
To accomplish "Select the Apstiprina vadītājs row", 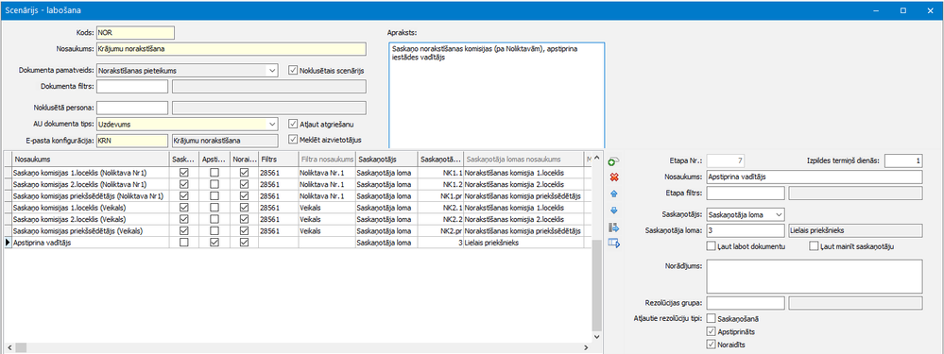I will coord(298,243).
